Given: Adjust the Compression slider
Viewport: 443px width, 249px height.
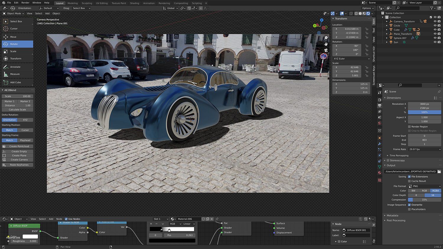Looking at the screenshot, I should coord(424,200).
